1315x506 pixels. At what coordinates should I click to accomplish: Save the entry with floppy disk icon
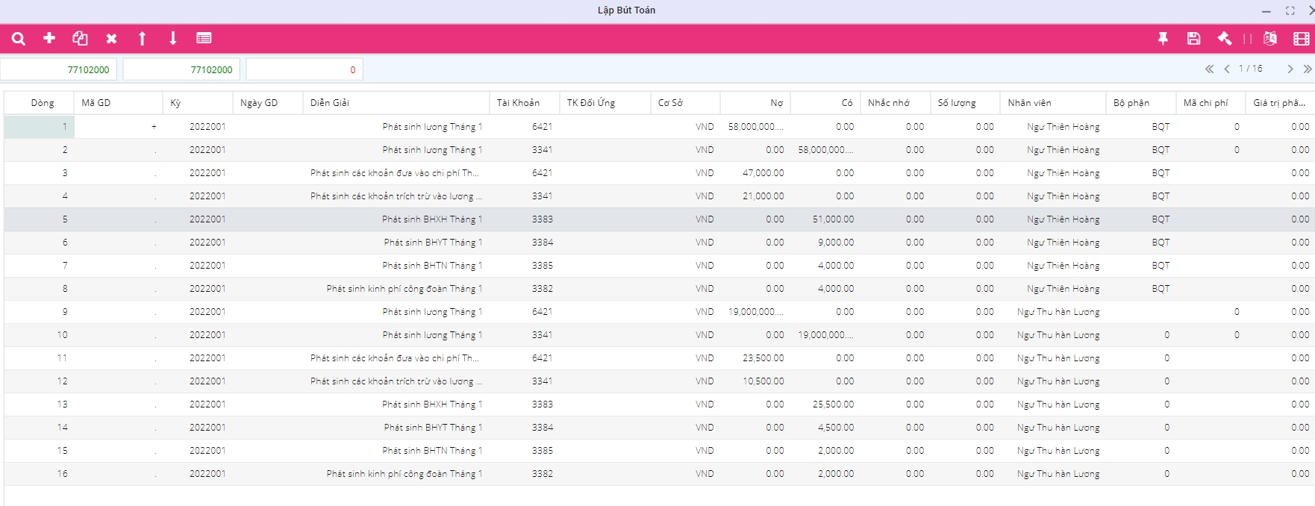tap(1193, 39)
